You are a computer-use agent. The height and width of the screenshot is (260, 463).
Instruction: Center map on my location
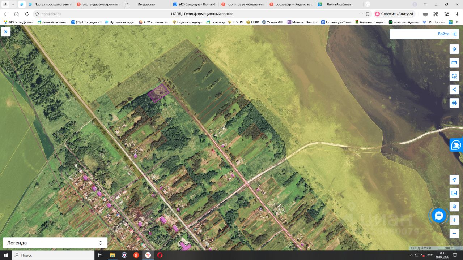[454, 179]
